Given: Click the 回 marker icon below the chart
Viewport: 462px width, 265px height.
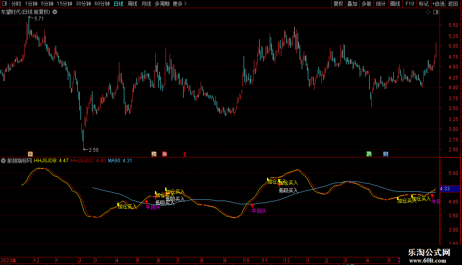Looking at the screenshot, I should [30, 154].
